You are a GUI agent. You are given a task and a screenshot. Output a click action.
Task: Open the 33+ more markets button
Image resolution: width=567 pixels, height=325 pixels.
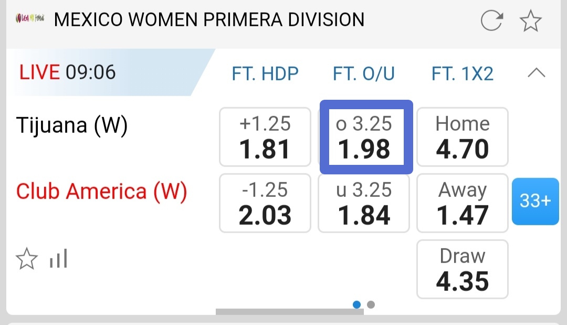tap(535, 201)
